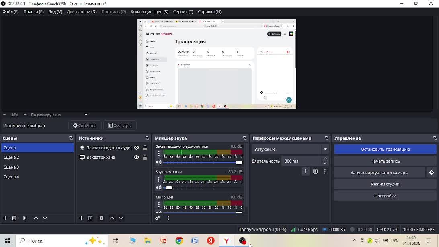
Task: Hide the Захват экрана source
Action: click(x=137, y=158)
